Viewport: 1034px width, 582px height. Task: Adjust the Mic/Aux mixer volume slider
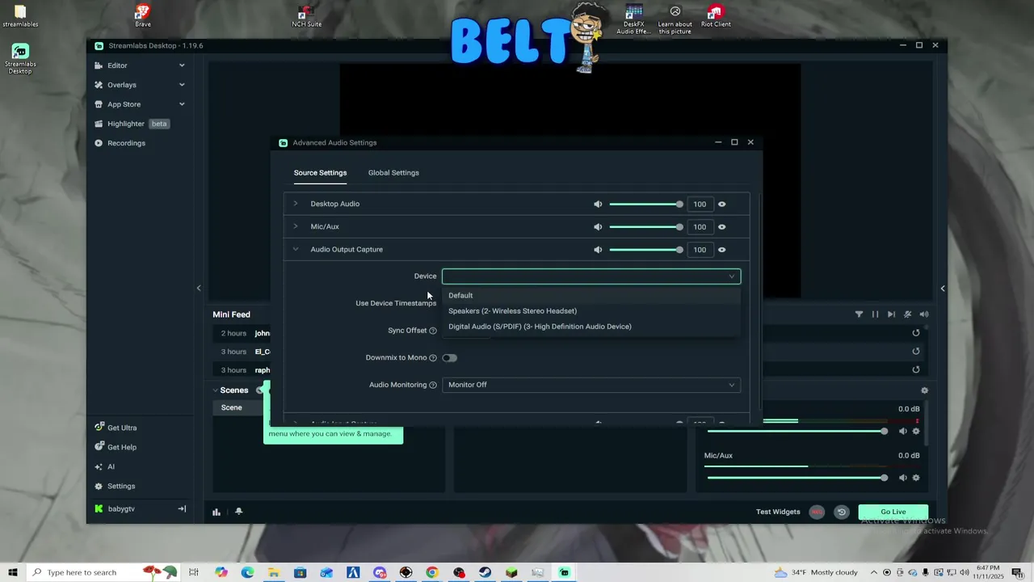click(797, 478)
